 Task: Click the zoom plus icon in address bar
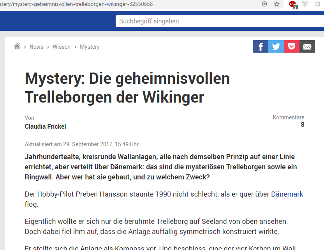pos(264,4)
